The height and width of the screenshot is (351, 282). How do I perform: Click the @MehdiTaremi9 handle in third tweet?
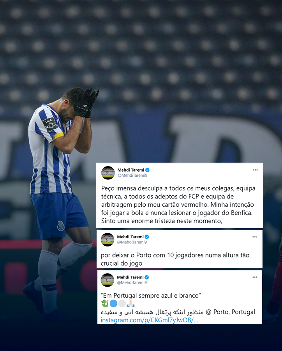132,282
